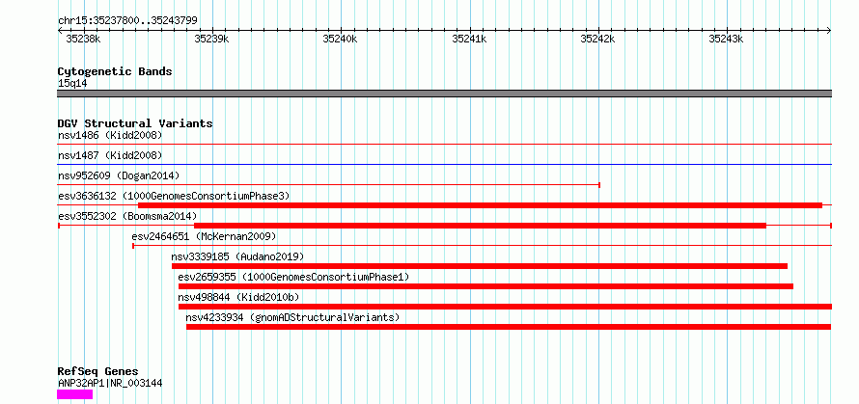Select the thin red nsv1486 variant line
Image resolution: width=859 pixels, height=404 pixels.
tap(444, 144)
